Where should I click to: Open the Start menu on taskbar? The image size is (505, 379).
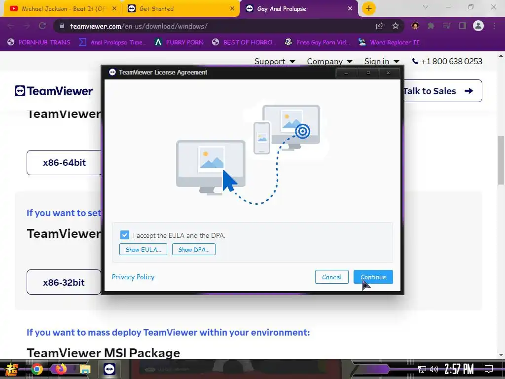point(11,369)
